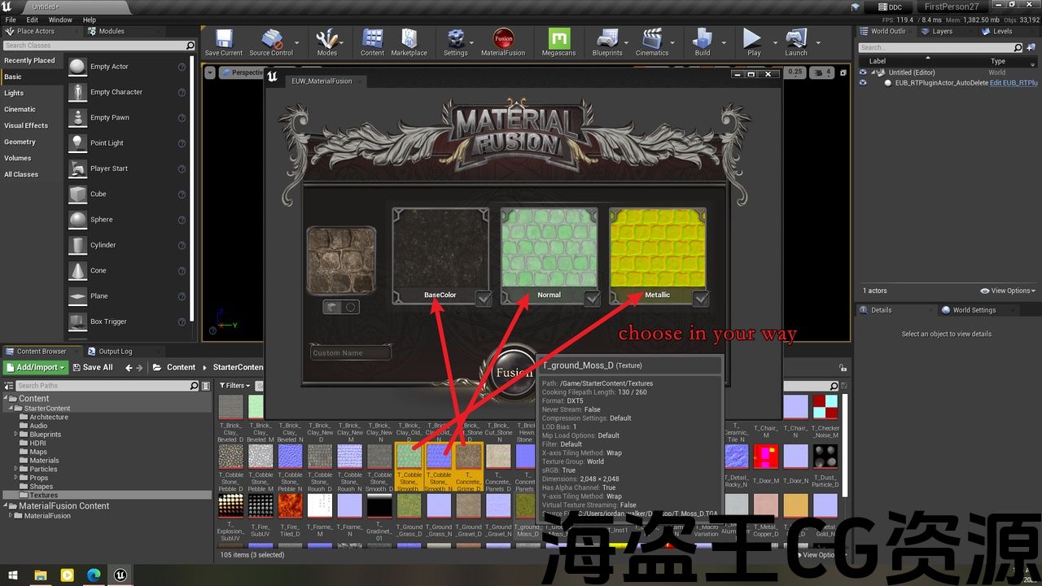Open Source Control from toolbar

tap(271, 41)
